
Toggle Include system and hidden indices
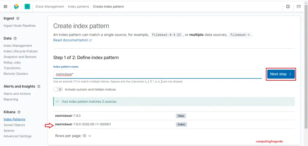point(58,89)
